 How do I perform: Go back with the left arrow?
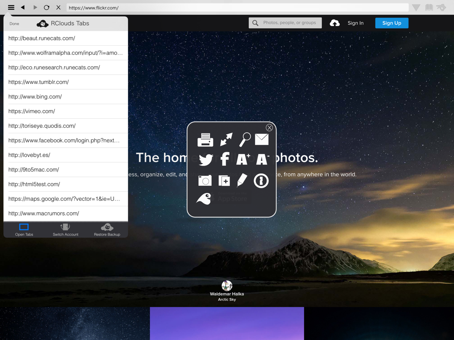[23, 8]
